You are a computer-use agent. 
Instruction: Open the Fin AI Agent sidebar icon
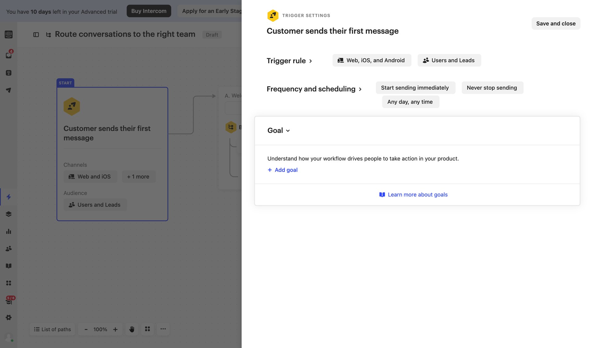click(x=8, y=73)
